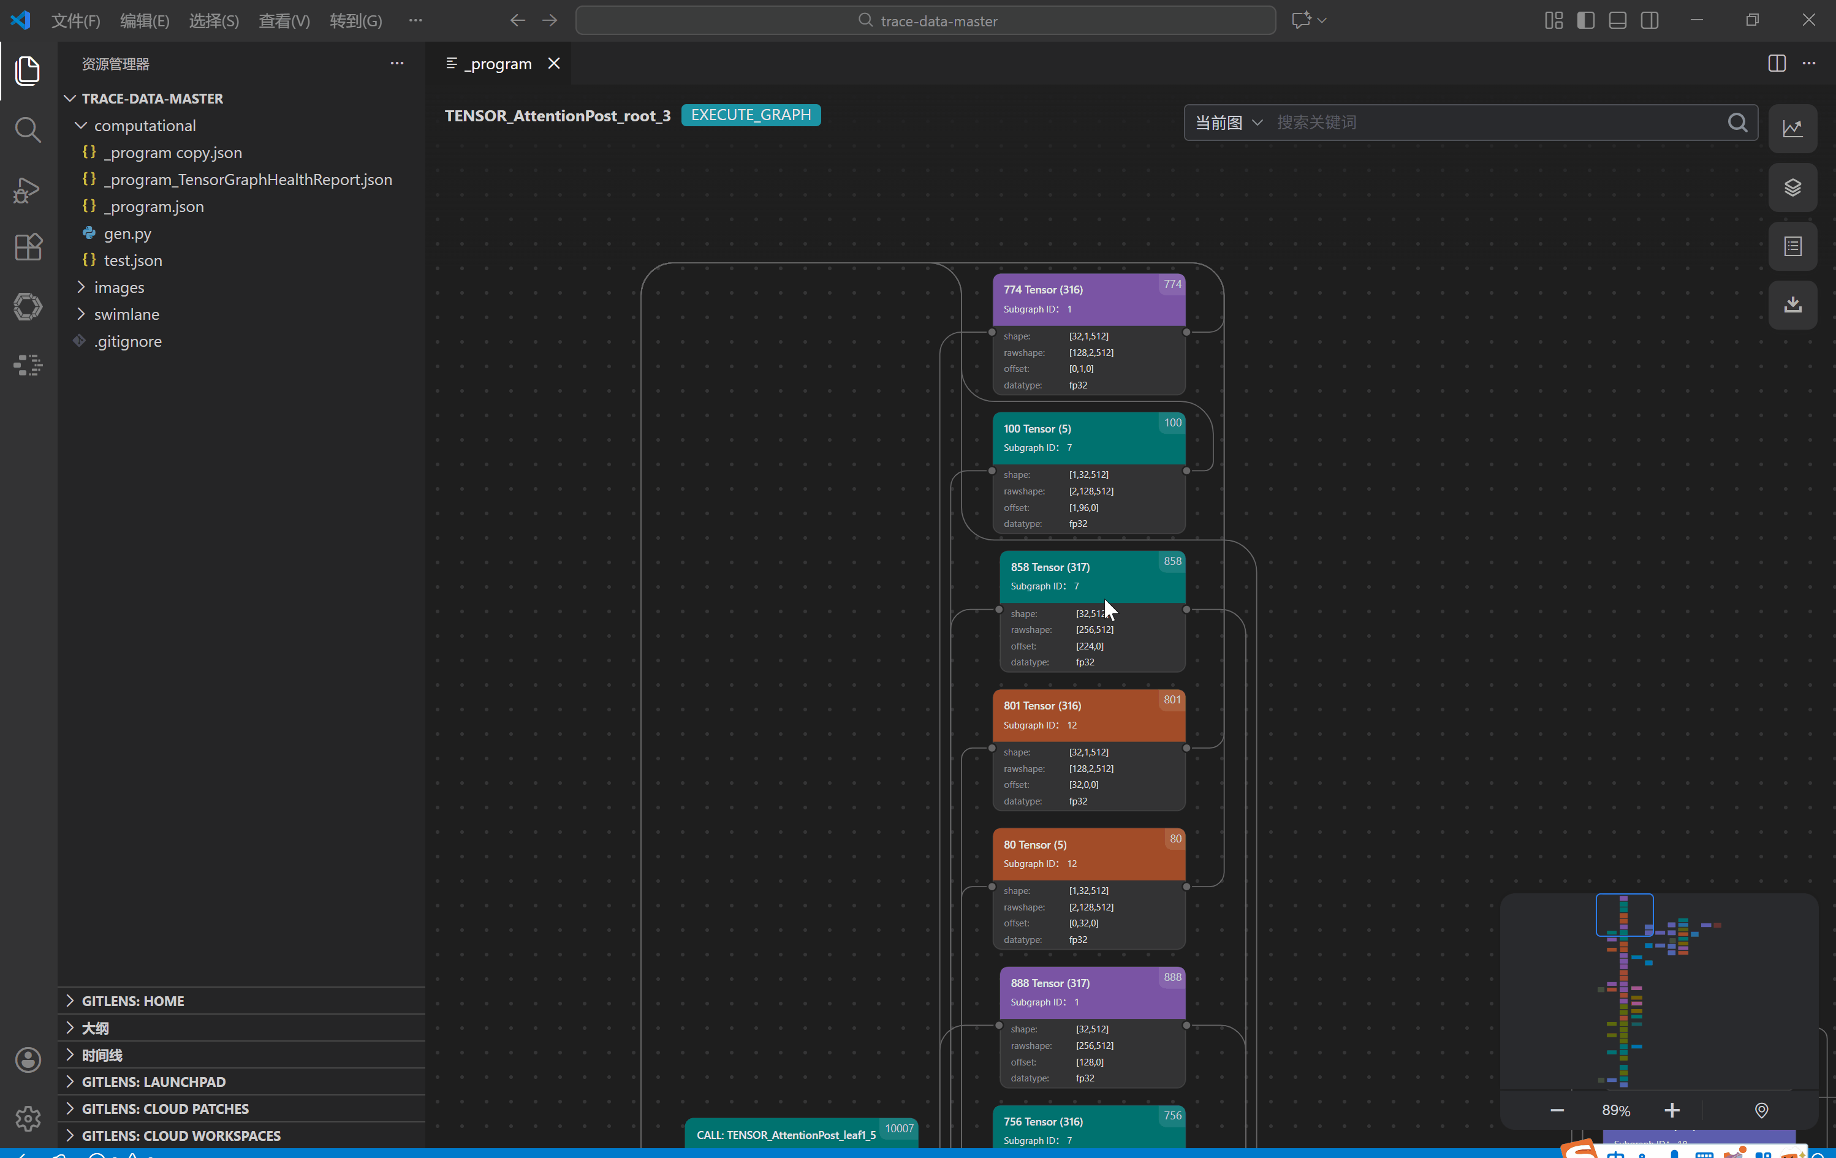Open the 当前图 scope dropdown
Image resolution: width=1836 pixels, height=1158 pixels.
pyautogui.click(x=1227, y=123)
